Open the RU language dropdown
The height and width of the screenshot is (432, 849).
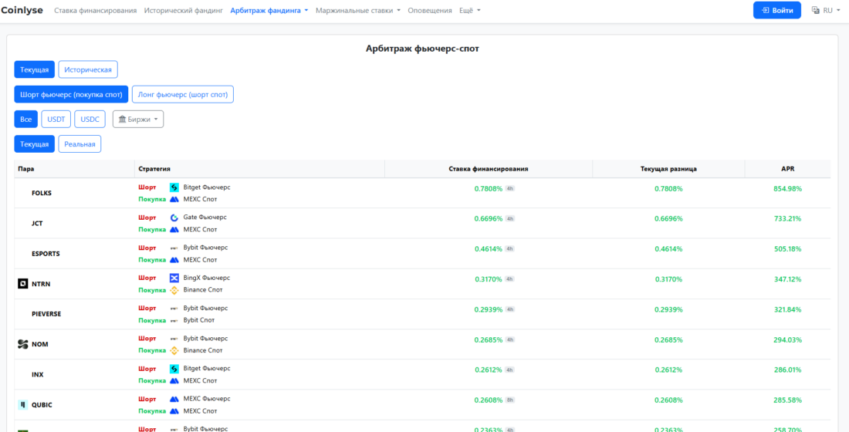tap(826, 10)
